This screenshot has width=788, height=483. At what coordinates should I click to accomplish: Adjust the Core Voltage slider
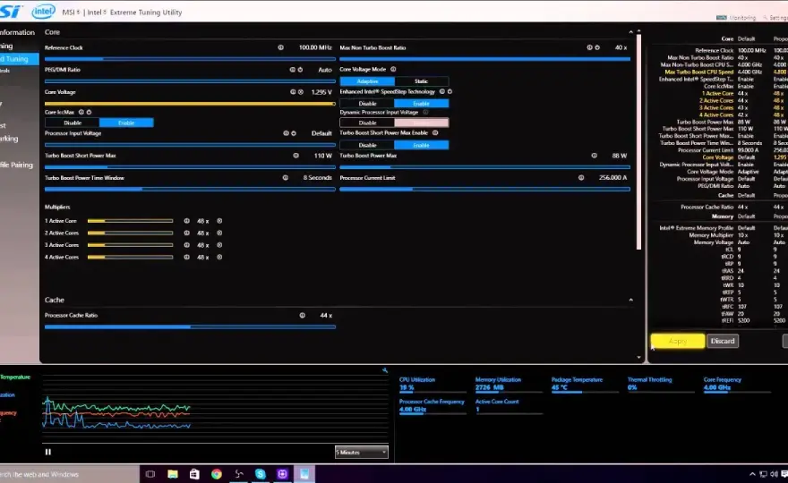coord(190,104)
